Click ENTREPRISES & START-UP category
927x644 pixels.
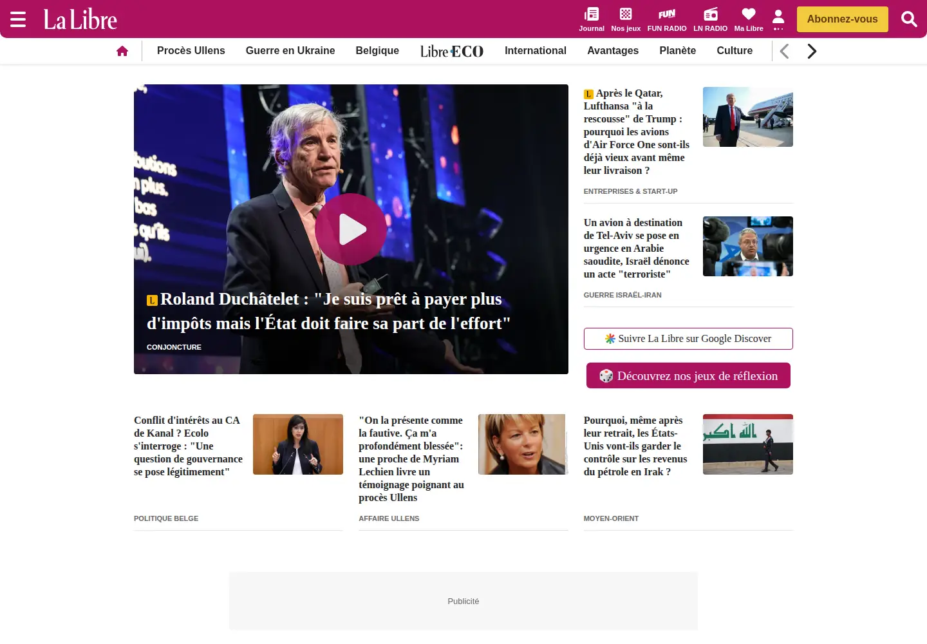pos(630,191)
